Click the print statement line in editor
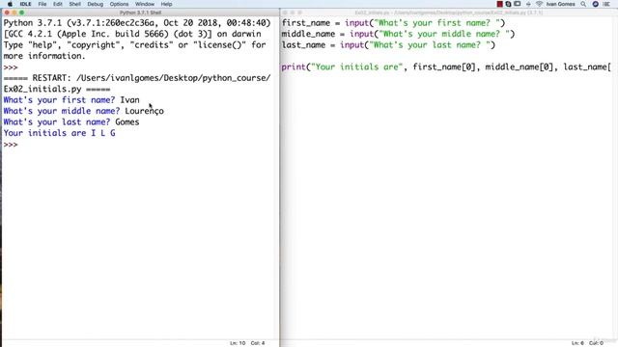This screenshot has height=347, width=618. (x=446, y=67)
